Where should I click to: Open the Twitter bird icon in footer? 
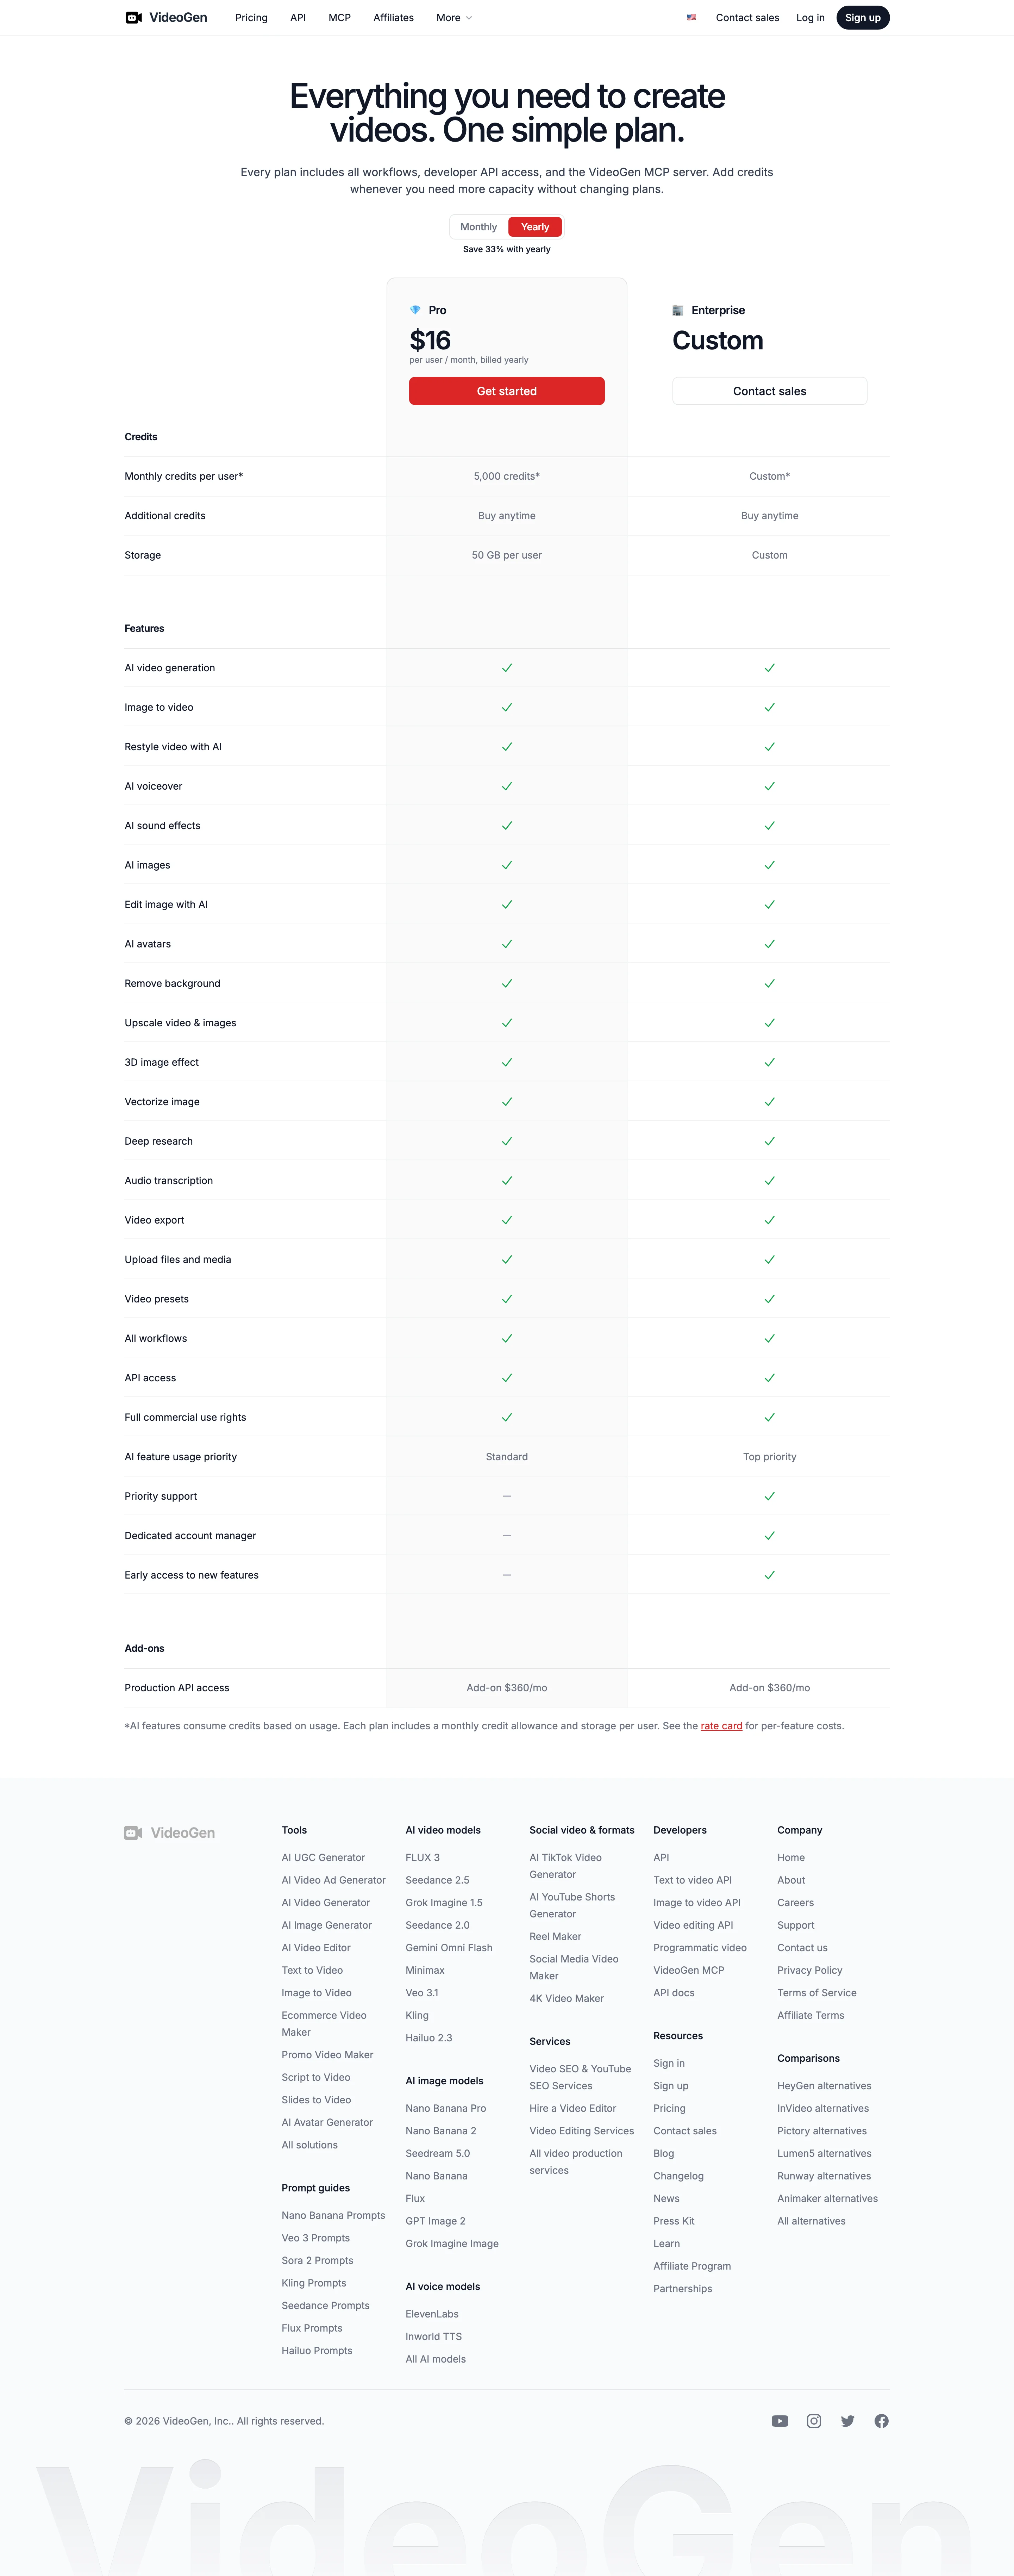pos(848,2421)
